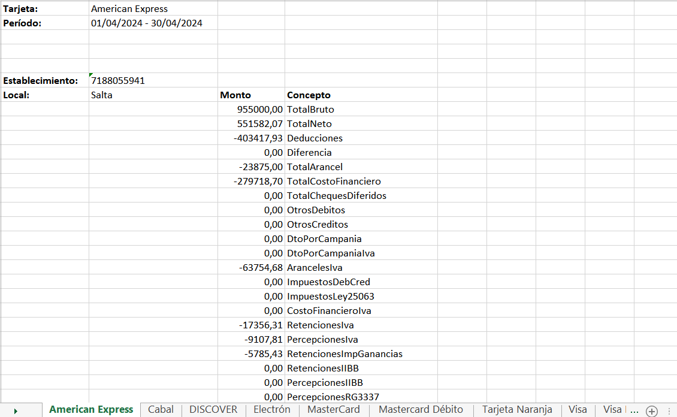Select the TotalCostoFinanciero cell

[361, 182]
